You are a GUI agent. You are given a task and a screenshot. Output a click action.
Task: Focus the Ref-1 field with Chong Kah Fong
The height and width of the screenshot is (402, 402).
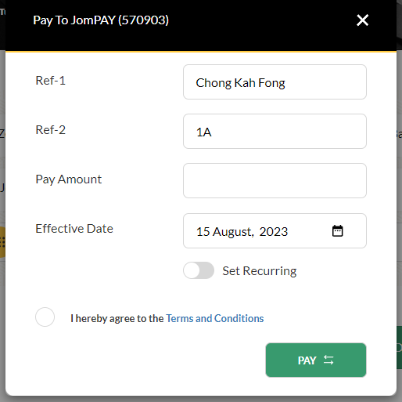275,82
